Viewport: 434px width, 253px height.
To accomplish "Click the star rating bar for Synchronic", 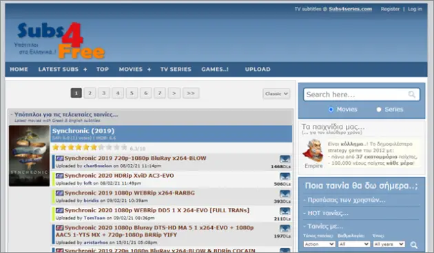I will (90, 148).
